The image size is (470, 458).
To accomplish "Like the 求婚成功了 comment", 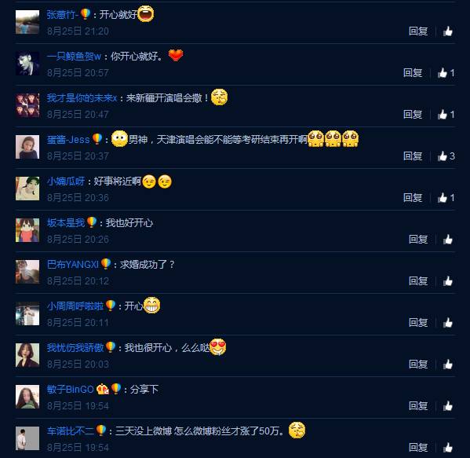I will [x=448, y=281].
